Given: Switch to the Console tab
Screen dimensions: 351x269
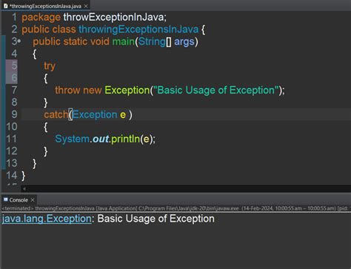Looking at the screenshot, I should tap(19, 200).
